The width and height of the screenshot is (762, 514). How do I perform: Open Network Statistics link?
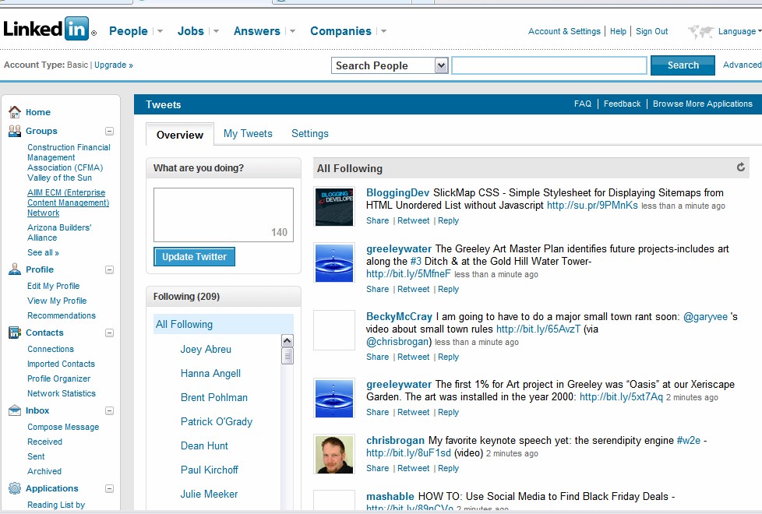[62, 393]
